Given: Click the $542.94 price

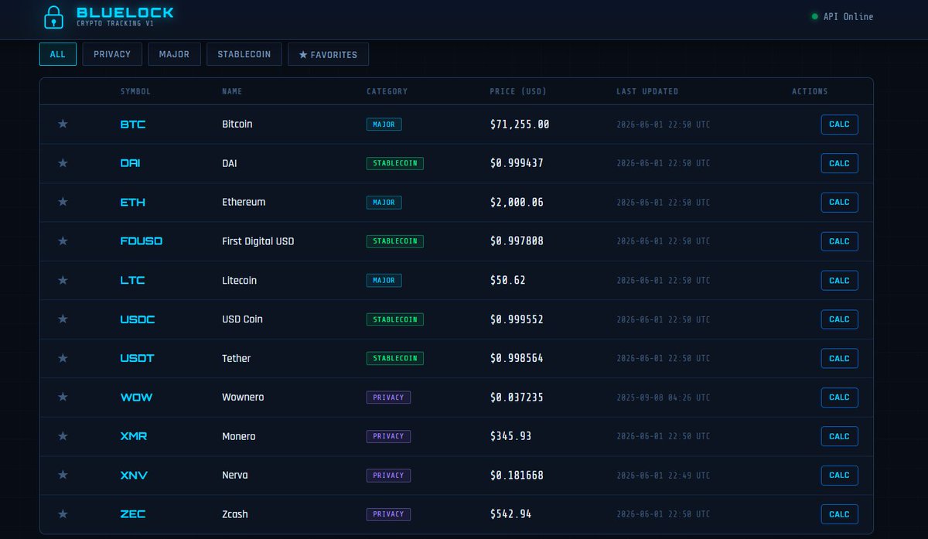Looking at the screenshot, I should pyautogui.click(x=510, y=514).
